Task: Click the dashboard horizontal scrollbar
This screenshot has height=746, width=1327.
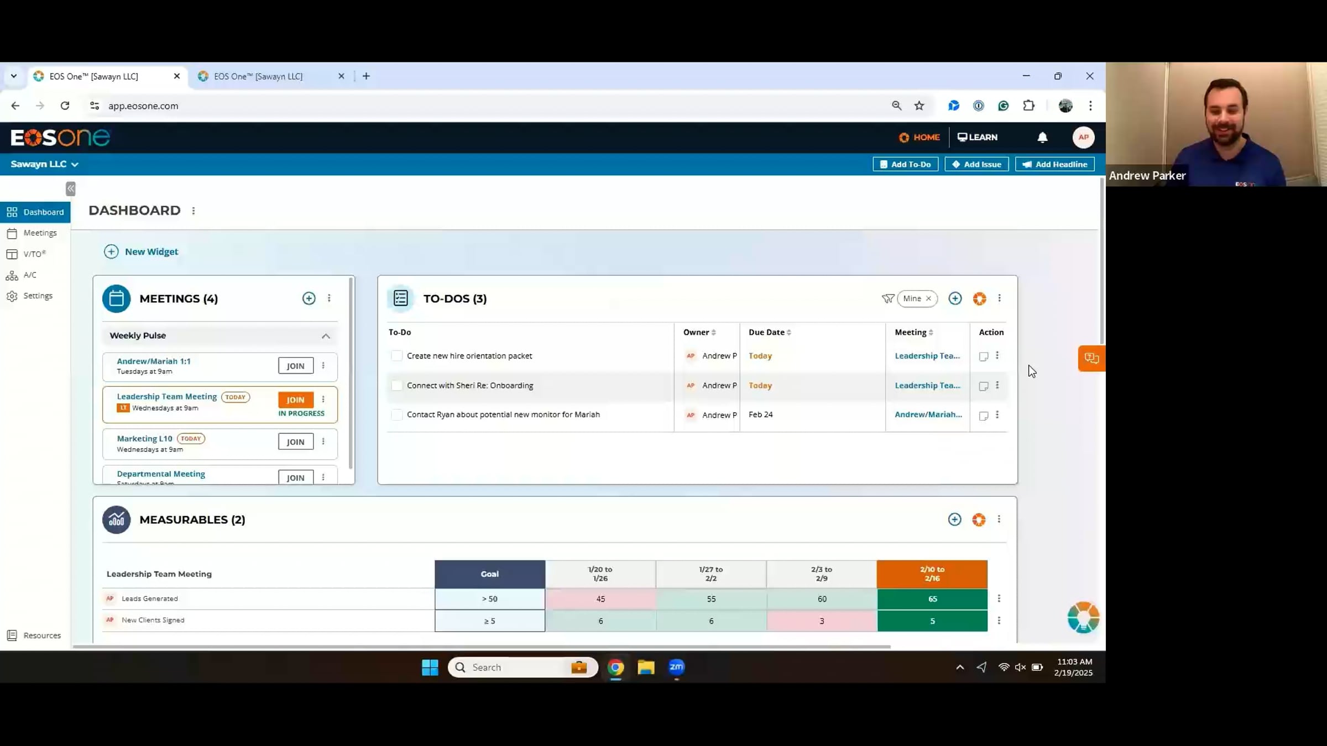Action: coord(481,647)
